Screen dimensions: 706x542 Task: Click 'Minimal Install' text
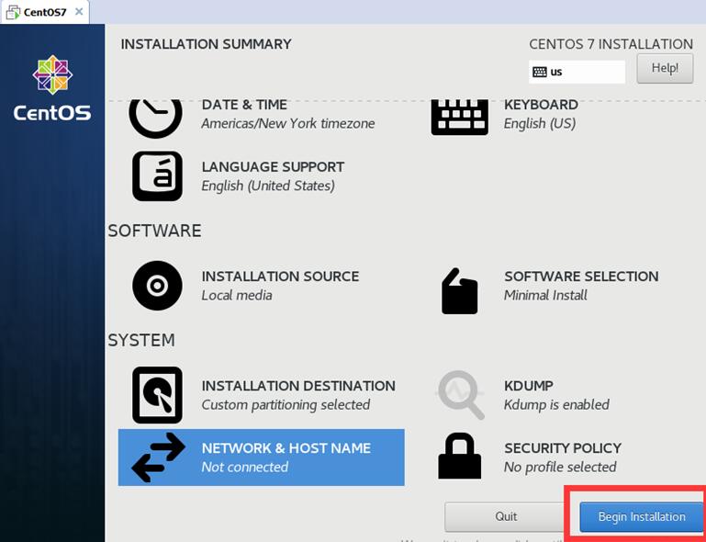click(x=545, y=296)
